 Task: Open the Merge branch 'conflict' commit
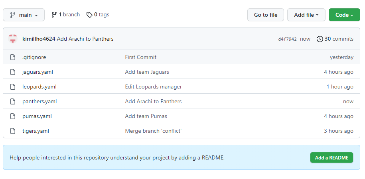[x=153, y=131]
